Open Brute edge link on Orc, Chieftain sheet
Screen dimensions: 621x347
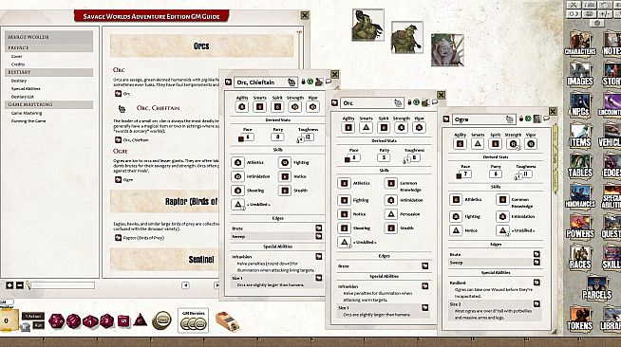(x=319, y=228)
